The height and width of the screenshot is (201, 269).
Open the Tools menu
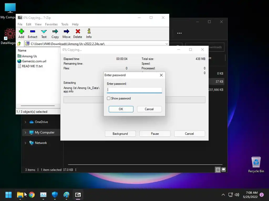(x=65, y=24)
